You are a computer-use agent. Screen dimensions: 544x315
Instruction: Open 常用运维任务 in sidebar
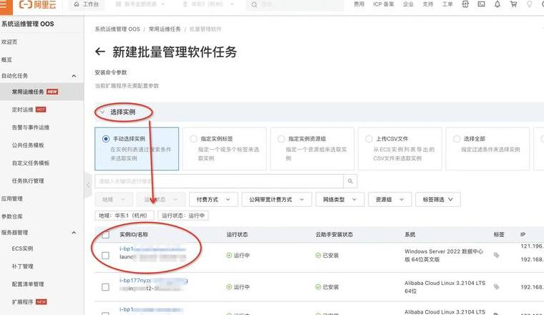click(x=28, y=92)
